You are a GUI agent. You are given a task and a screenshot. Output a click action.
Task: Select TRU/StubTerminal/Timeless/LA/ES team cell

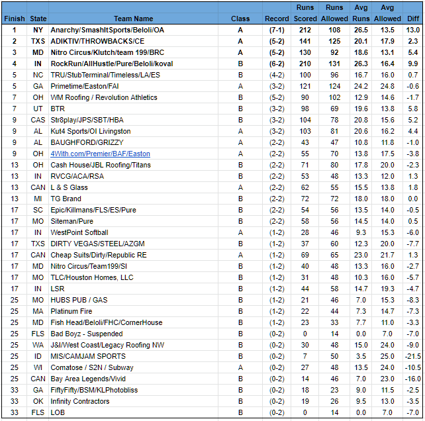pyautogui.click(x=133, y=75)
